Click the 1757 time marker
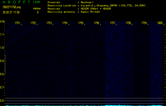166x106 pixels. (x=112, y=23)
